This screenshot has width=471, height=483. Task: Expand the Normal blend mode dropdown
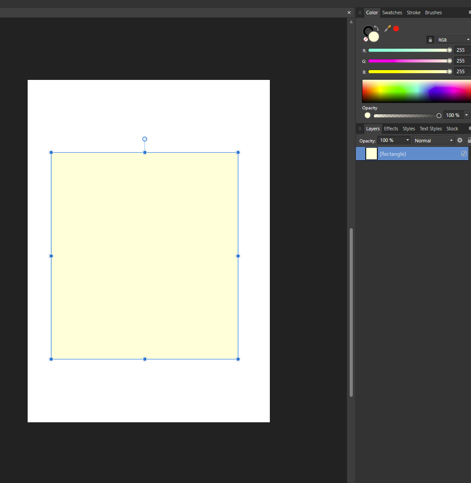434,141
